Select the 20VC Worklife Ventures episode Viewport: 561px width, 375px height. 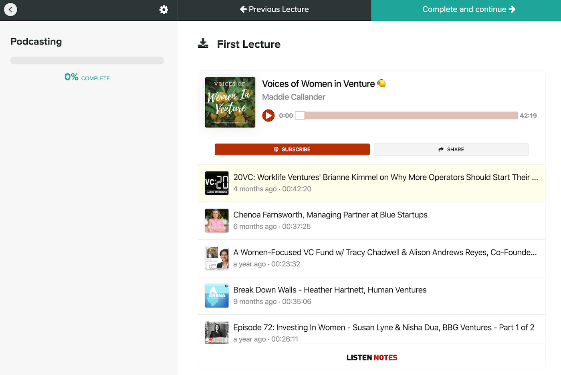[x=371, y=183]
